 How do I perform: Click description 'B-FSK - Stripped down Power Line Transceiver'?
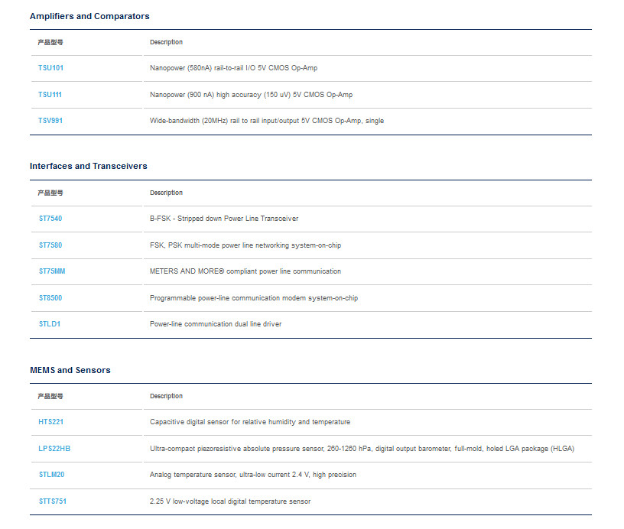tap(224, 219)
